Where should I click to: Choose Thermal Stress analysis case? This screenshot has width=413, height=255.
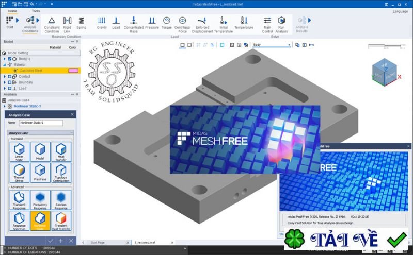click(19, 173)
